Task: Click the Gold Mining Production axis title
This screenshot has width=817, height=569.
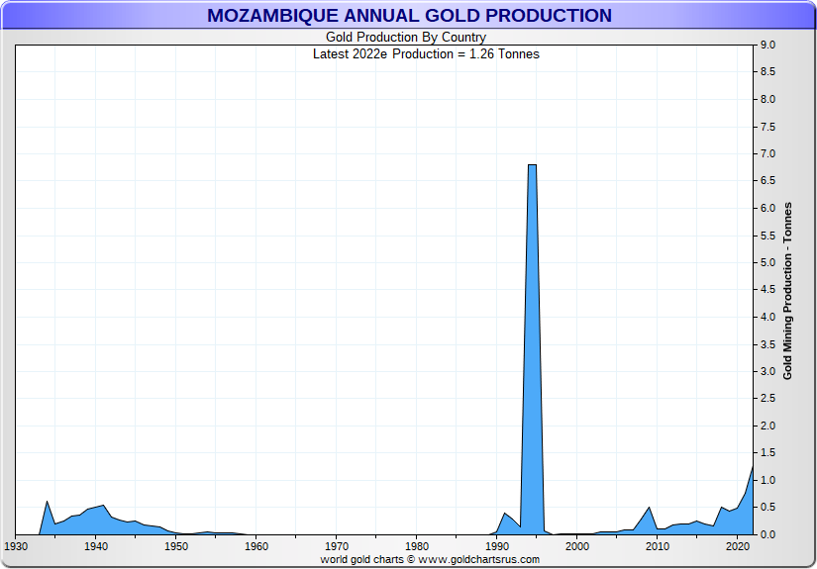Action: 788,291
